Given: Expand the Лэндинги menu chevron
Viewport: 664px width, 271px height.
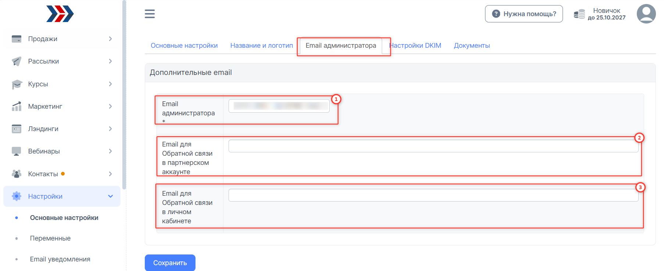Looking at the screenshot, I should 110,129.
